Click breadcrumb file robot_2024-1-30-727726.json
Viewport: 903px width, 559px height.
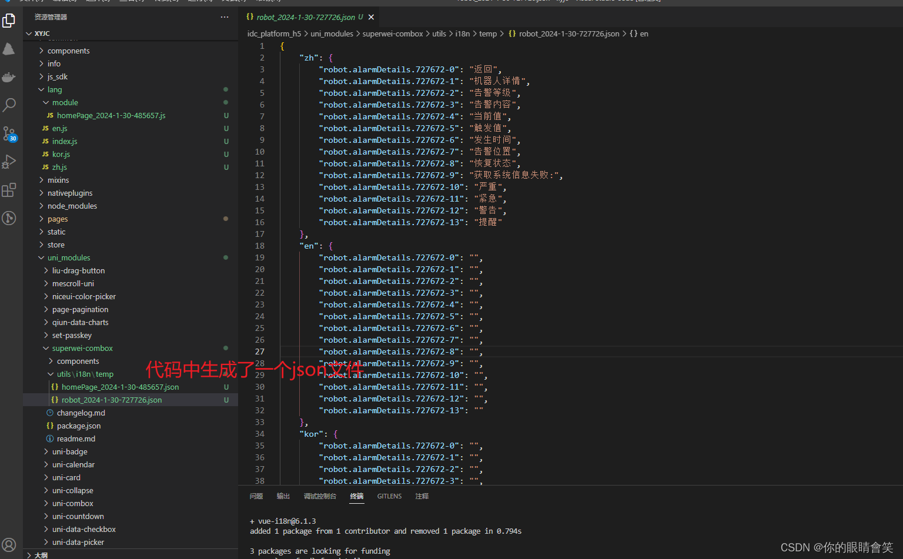(569, 34)
